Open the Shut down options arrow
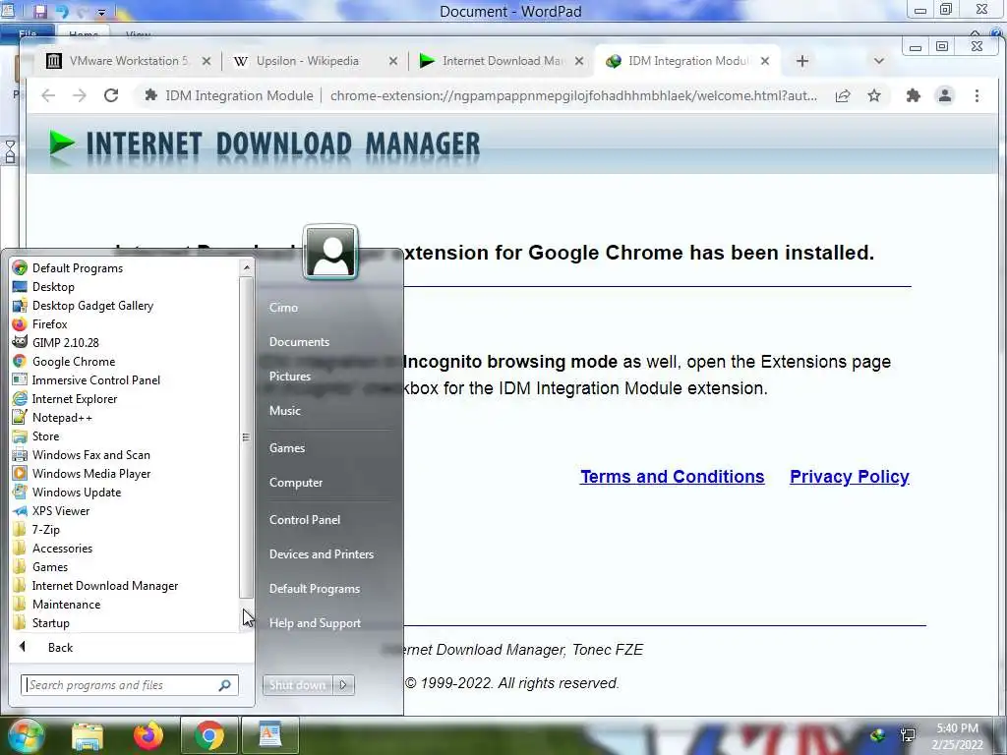 click(x=343, y=685)
